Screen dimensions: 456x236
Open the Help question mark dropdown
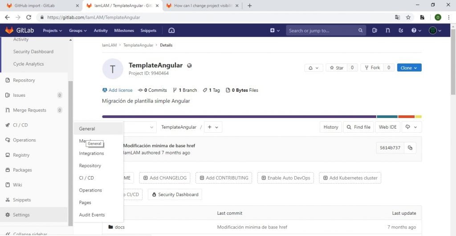coord(416,31)
